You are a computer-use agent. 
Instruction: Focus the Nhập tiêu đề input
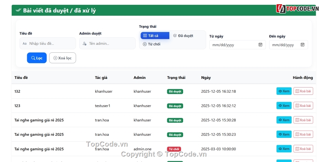point(48,43)
